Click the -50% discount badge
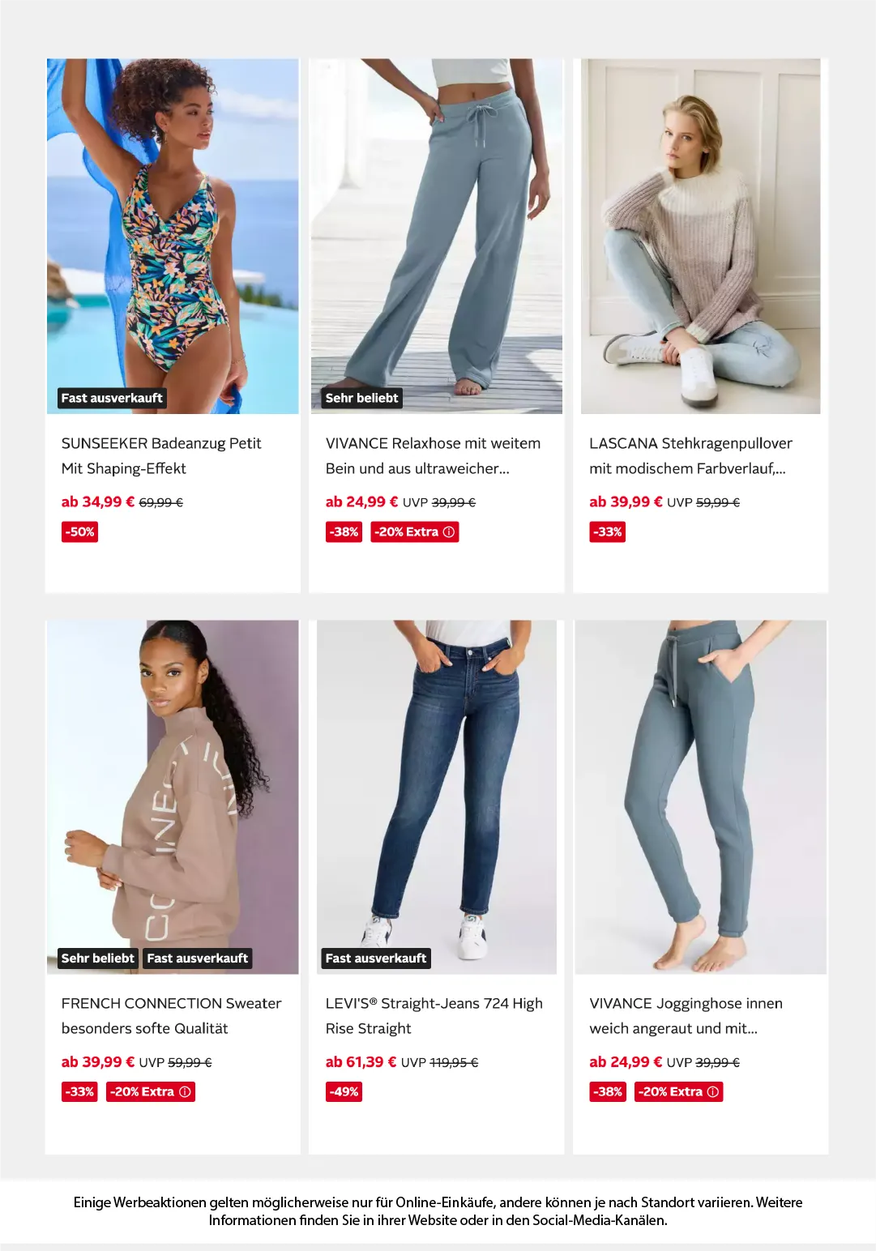 pos(79,532)
